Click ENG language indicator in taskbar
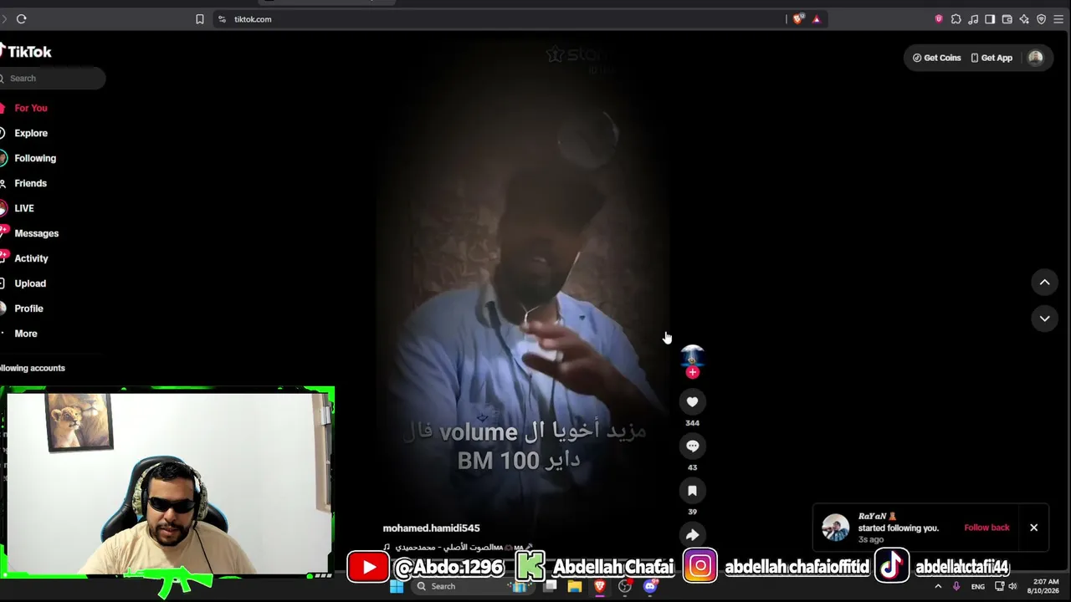Viewport: 1071px width, 602px height. click(977, 587)
